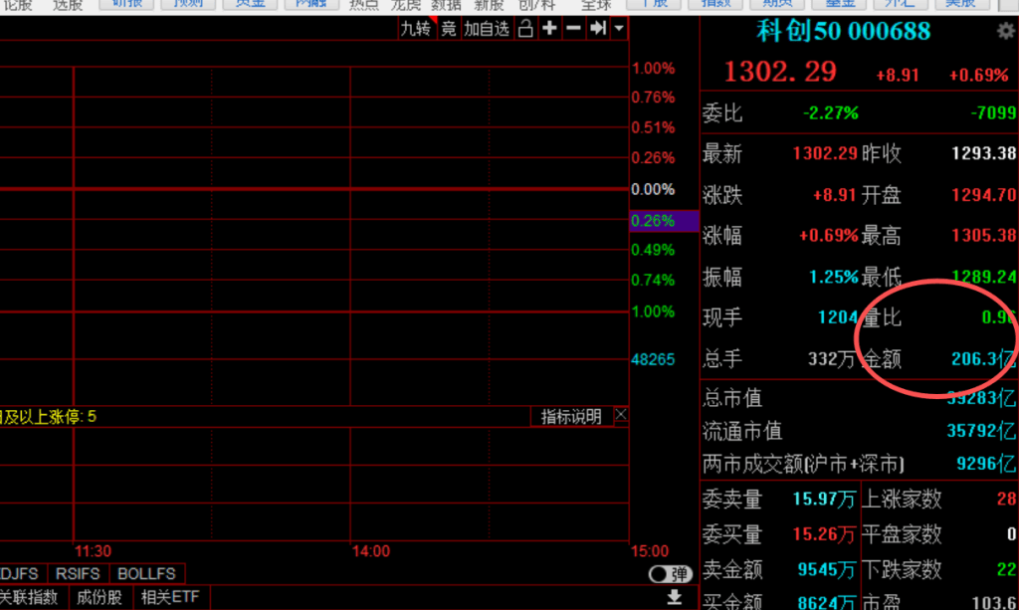
Task: Select the 关联指数 tab
Action: [x=30, y=598]
